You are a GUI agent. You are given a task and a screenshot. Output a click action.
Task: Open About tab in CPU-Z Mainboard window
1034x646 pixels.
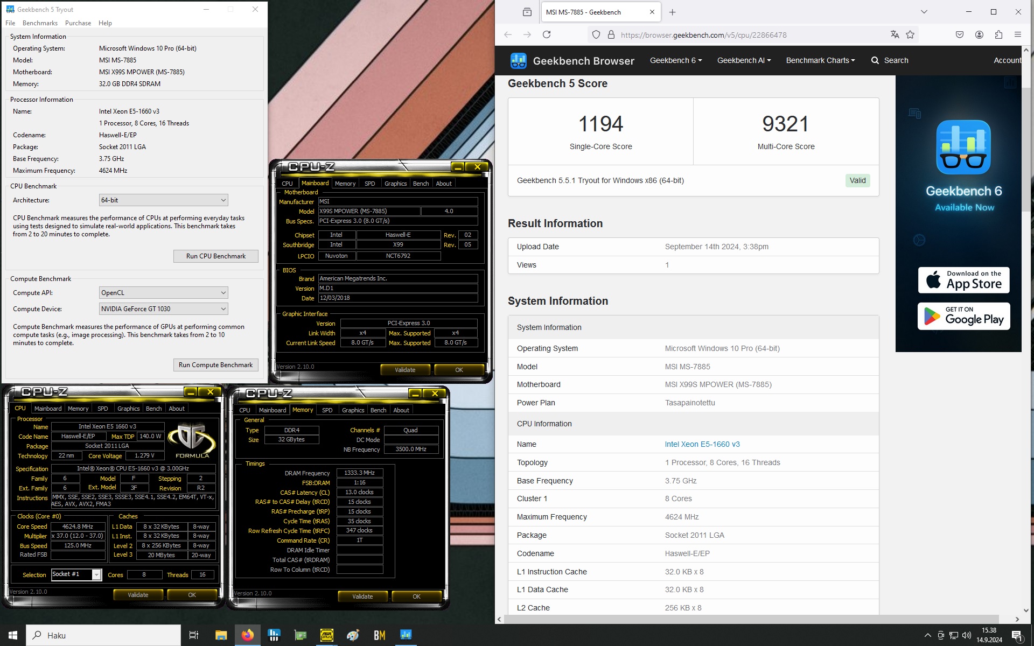444,184
